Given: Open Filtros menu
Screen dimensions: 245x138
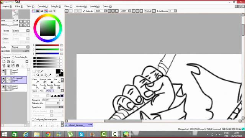Looking at the screenshot, I should 68,7.
